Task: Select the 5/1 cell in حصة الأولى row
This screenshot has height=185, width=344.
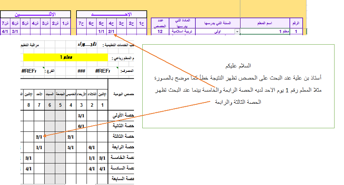Action: pos(81,116)
